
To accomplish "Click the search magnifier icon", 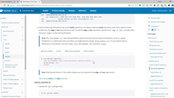I will pyautogui.click(x=20, y=11).
